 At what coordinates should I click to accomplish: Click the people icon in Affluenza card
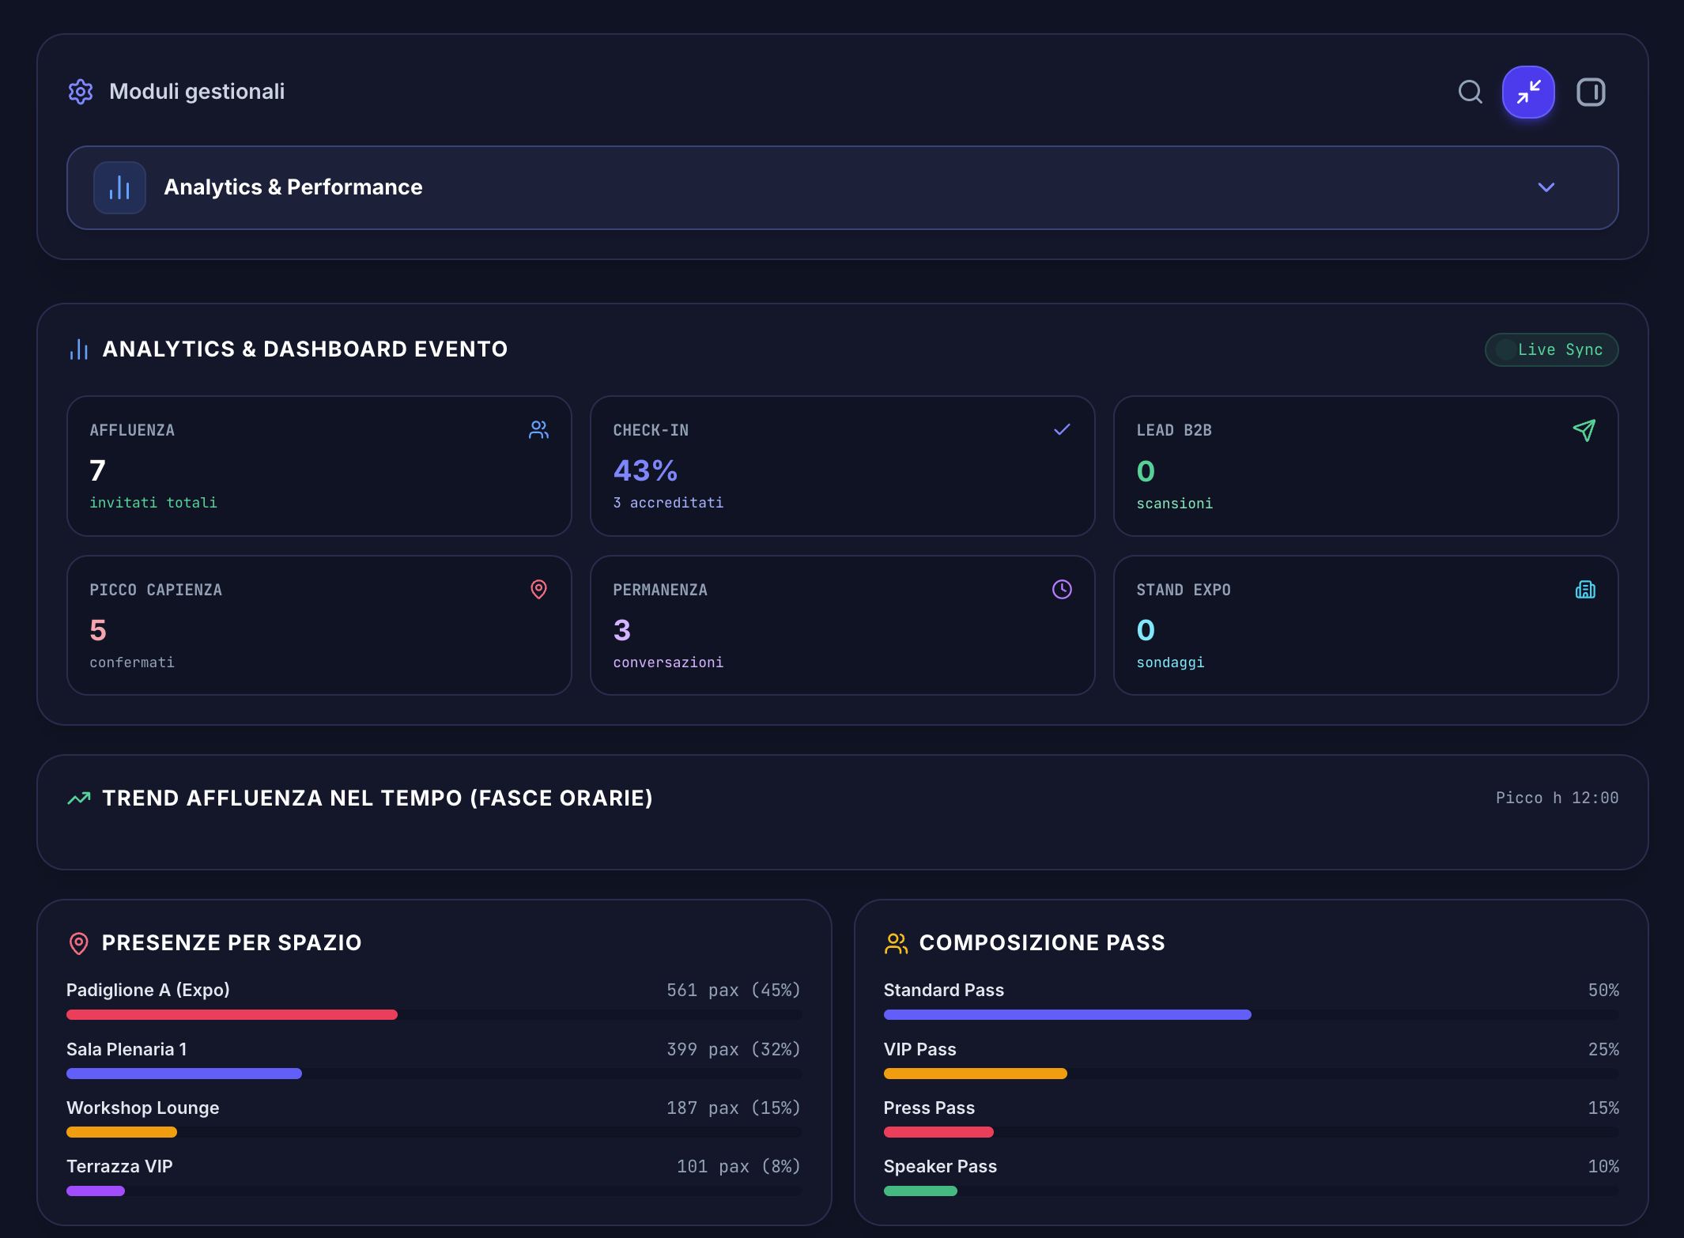(x=538, y=430)
